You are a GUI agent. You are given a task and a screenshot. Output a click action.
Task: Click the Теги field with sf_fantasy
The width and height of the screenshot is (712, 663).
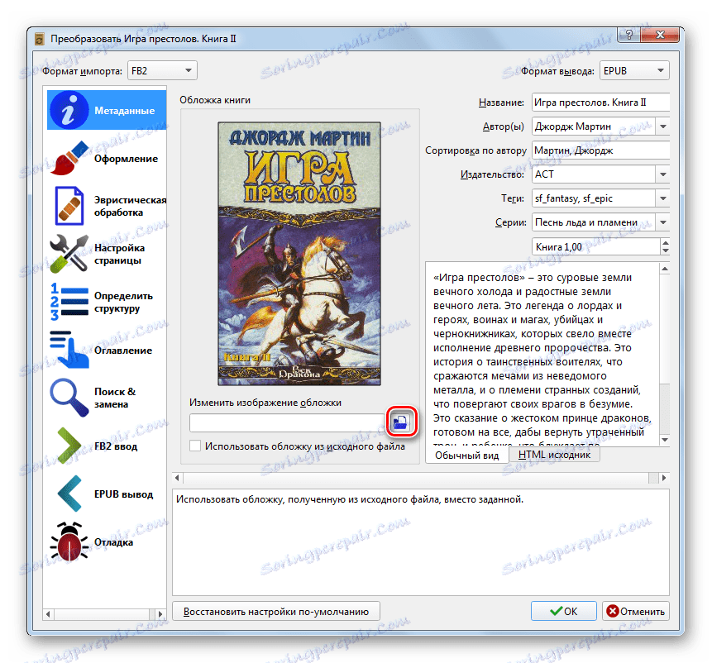pyautogui.click(x=594, y=198)
